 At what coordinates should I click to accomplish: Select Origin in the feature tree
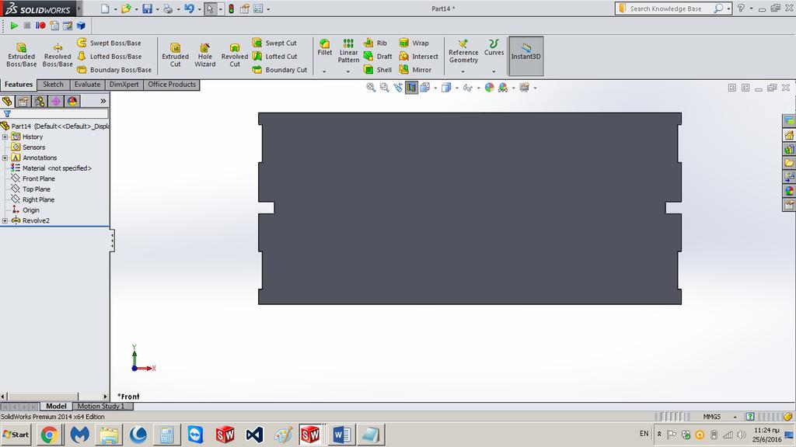point(26,210)
